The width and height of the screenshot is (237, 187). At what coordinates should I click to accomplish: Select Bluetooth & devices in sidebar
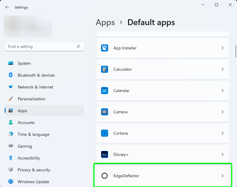tap(36, 75)
